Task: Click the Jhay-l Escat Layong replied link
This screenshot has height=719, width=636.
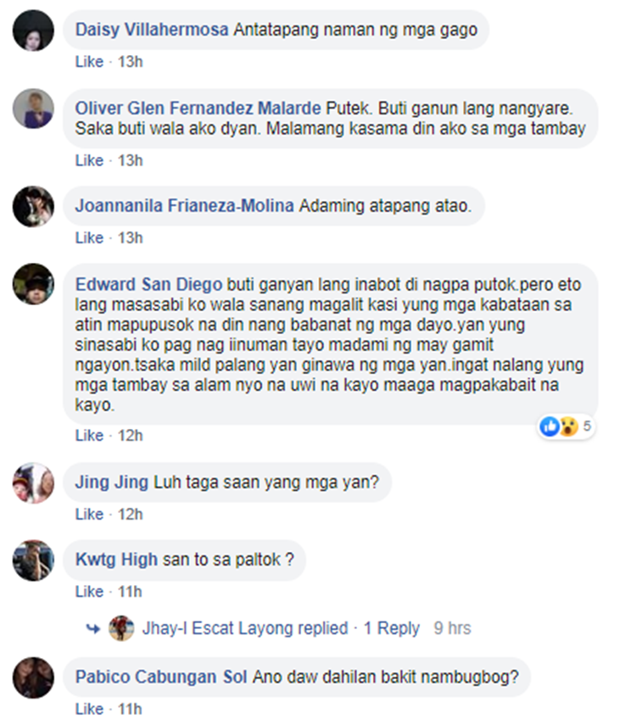Action: [x=245, y=628]
